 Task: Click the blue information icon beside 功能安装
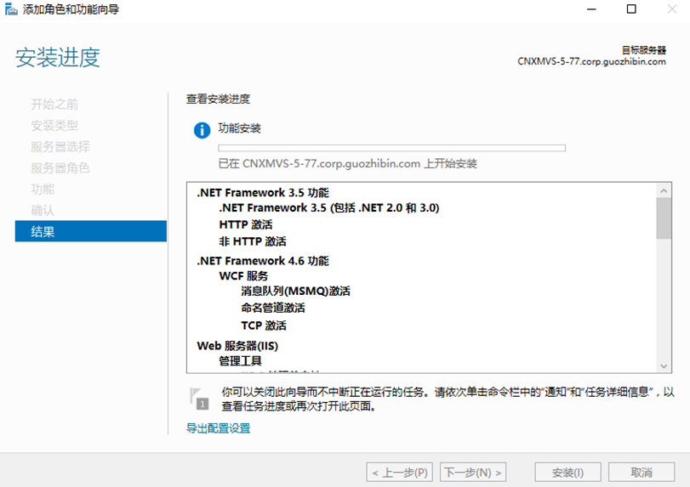[x=202, y=130]
